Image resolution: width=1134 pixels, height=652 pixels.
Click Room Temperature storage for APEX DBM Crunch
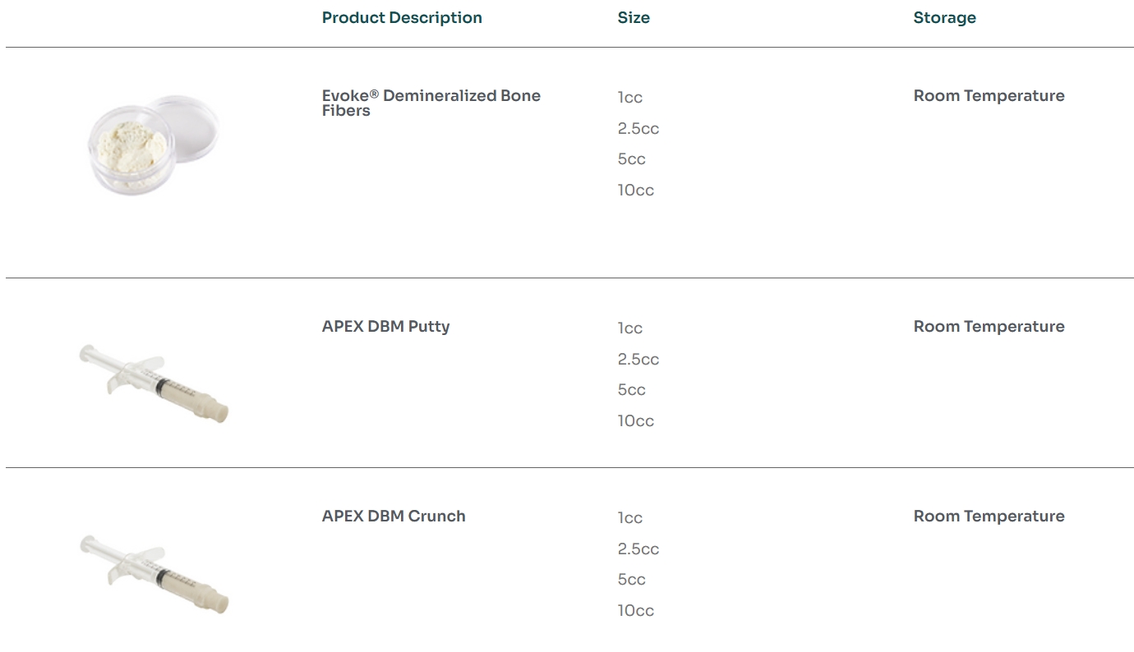pos(989,516)
